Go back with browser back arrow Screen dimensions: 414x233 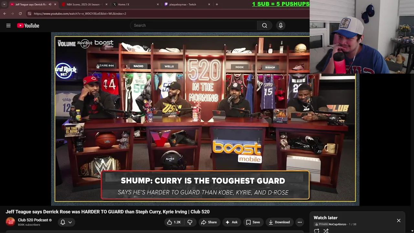(x=5, y=14)
